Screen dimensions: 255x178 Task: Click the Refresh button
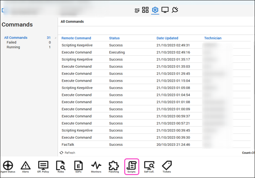(67, 153)
